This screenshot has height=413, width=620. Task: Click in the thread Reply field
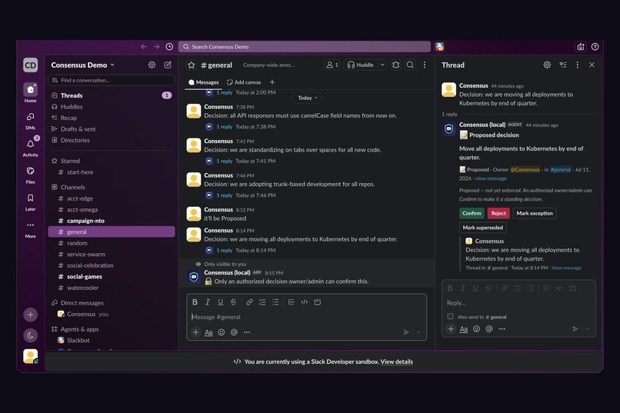[518, 303]
